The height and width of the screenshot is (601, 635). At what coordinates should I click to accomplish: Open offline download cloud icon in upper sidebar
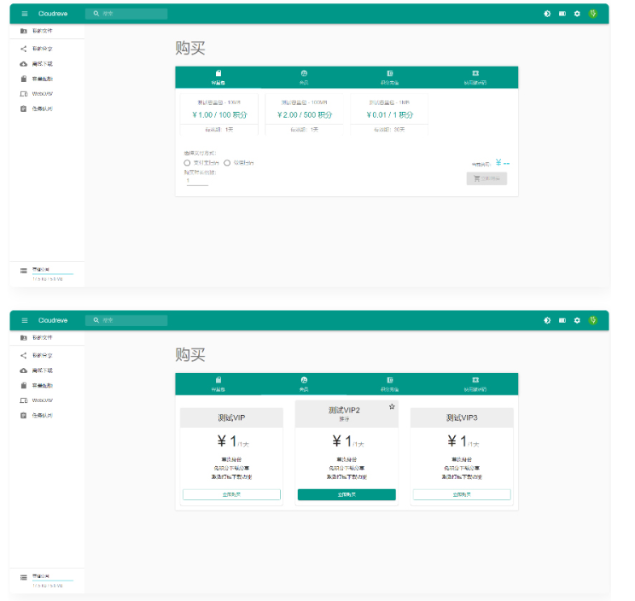point(23,64)
